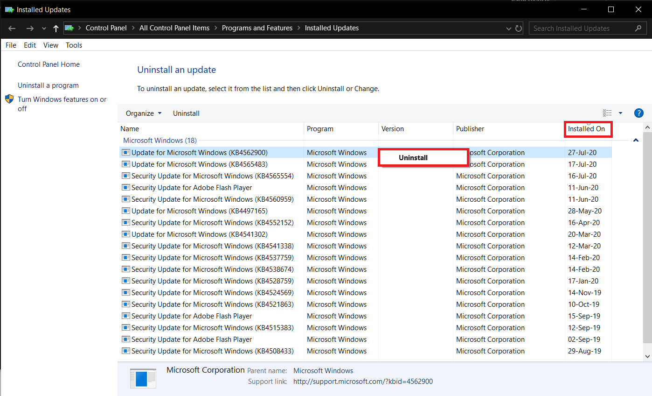Go to Control Panel Home
The width and height of the screenshot is (652, 396).
coord(49,64)
